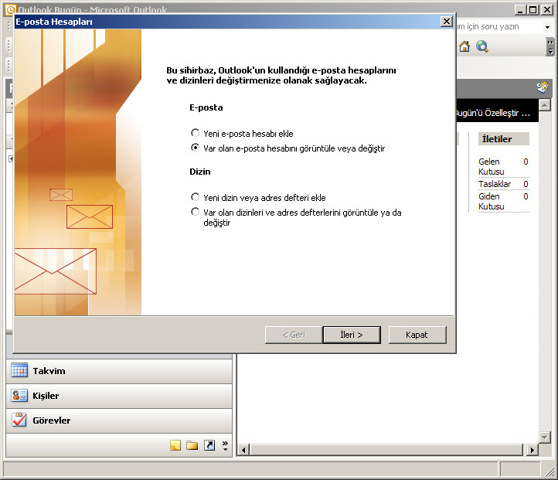Click vertical scrollbar down arrow
The height and width of the screenshot is (480, 558).
coord(545,437)
